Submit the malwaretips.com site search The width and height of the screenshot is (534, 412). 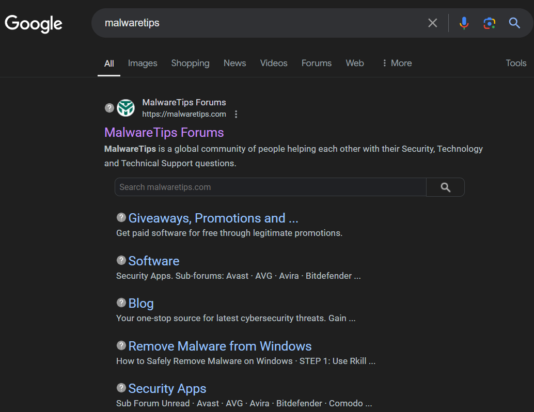445,187
